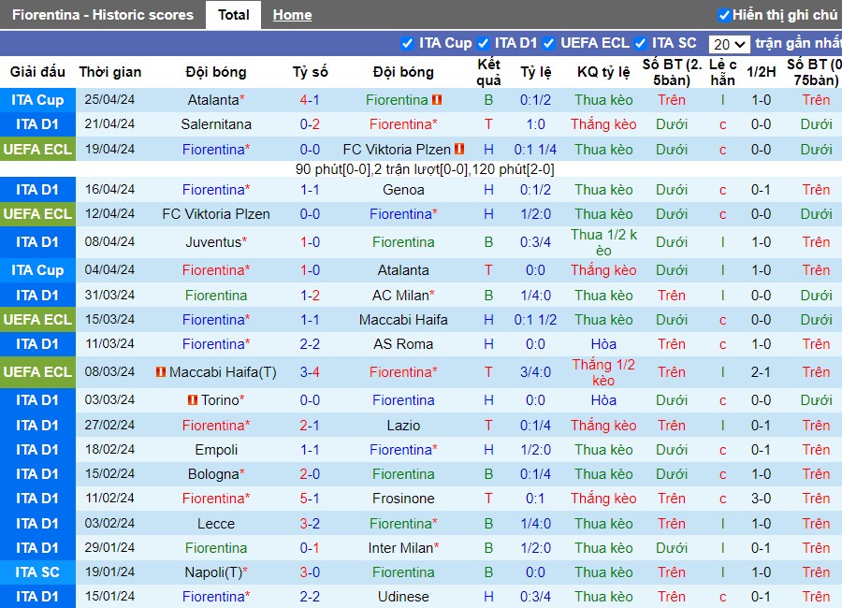Click the Kết quả column header
842x608 pixels.
point(488,72)
